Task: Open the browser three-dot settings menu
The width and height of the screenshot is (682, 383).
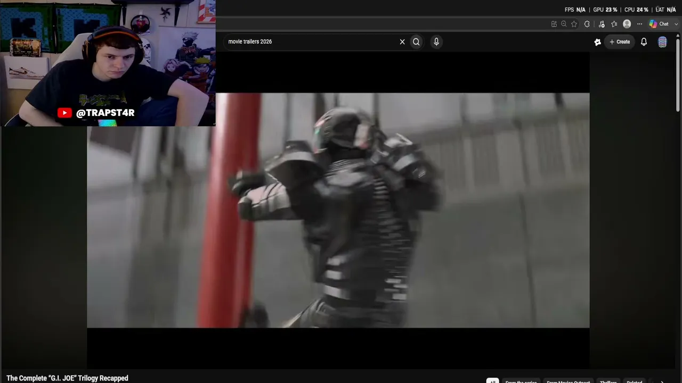Action: 639,24
